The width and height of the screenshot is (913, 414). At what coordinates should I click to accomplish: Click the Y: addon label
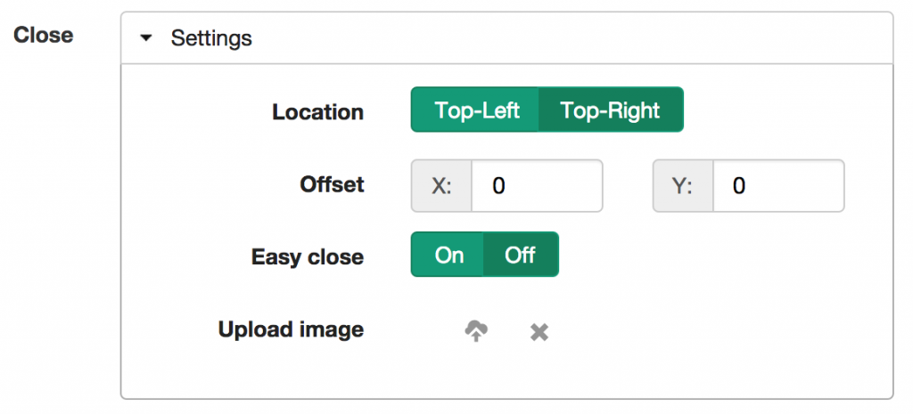click(x=683, y=186)
